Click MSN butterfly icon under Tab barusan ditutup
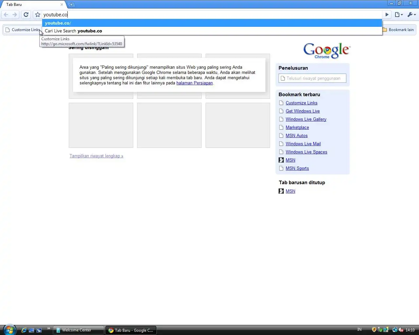The width and height of the screenshot is (419, 335). (281, 191)
